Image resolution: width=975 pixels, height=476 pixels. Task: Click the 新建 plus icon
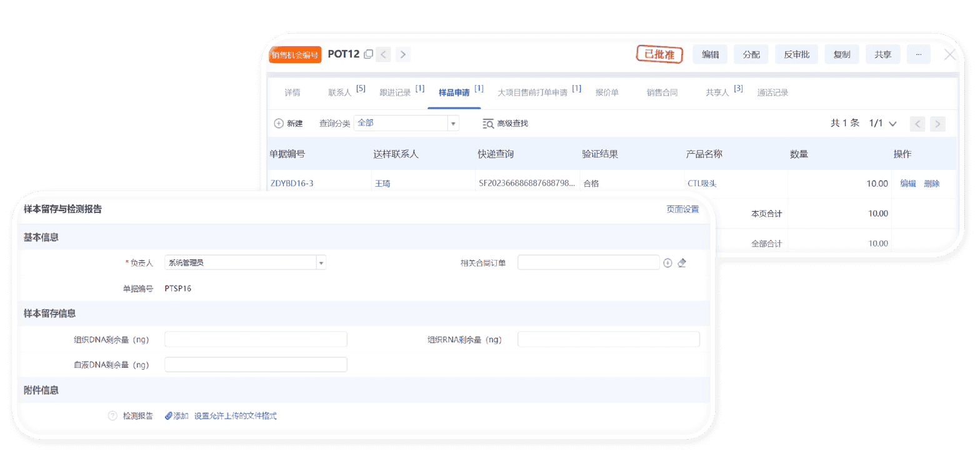click(279, 124)
